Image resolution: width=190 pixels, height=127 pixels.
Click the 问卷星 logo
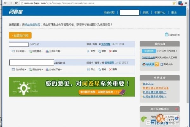pos(16,12)
